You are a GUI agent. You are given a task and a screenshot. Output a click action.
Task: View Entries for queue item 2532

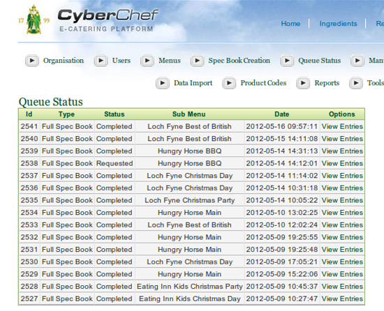[x=342, y=237]
